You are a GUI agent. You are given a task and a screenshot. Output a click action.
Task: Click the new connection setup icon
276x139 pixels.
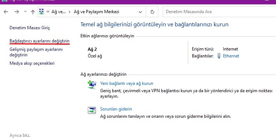[x=92, y=85]
